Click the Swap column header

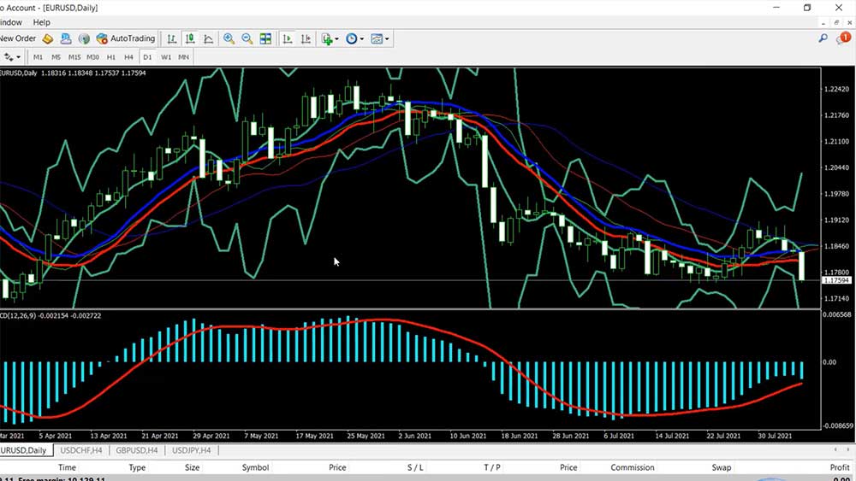click(721, 467)
